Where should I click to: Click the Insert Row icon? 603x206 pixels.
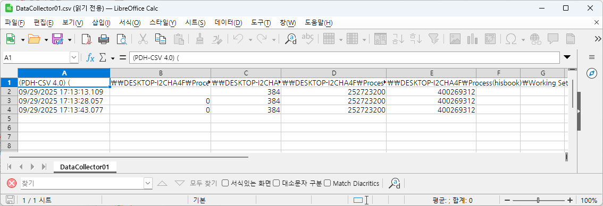[x=328, y=39]
